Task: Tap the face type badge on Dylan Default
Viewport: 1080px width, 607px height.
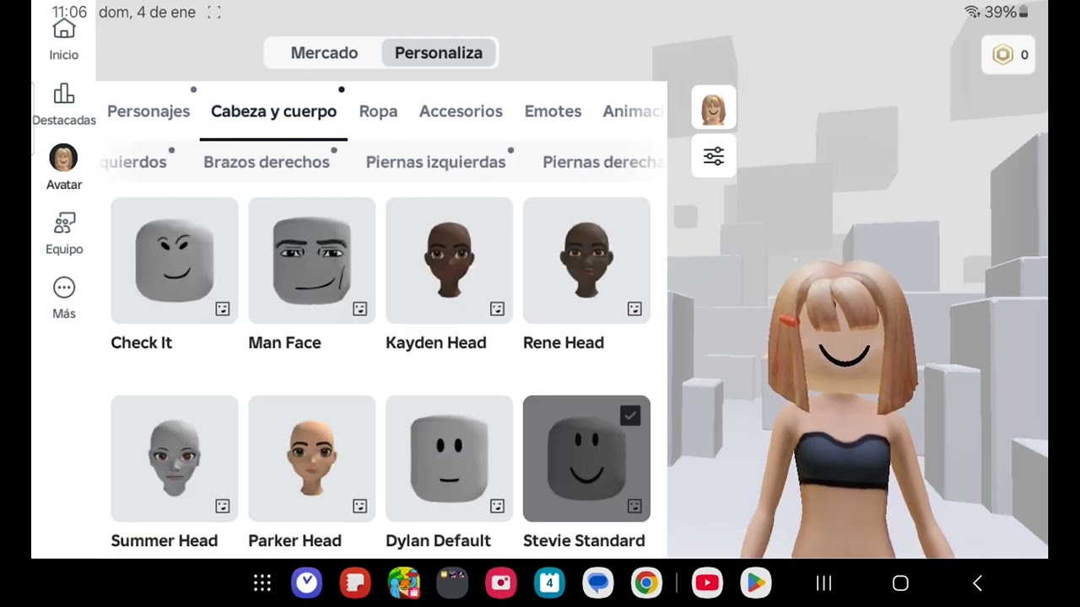Action: click(x=498, y=506)
